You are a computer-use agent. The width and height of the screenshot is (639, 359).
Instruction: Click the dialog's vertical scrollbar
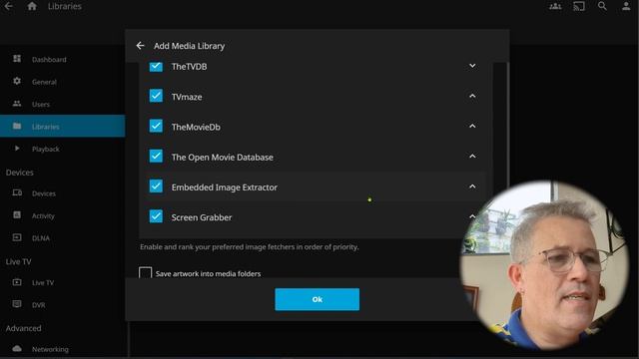(x=507, y=122)
